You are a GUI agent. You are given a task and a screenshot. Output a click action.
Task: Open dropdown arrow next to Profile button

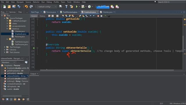coord(92,7)
